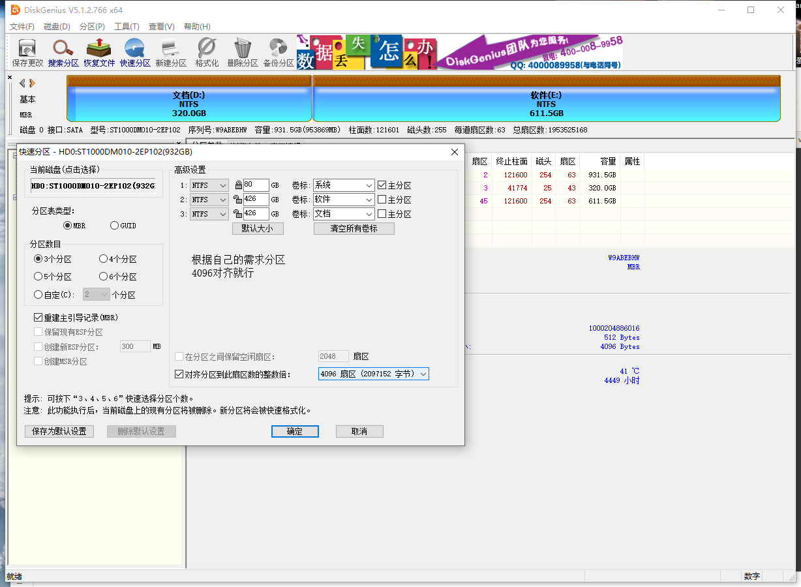This screenshot has height=587, width=801.
Task: Enable 主分区 checkbox for partition 2
Action: (382, 200)
